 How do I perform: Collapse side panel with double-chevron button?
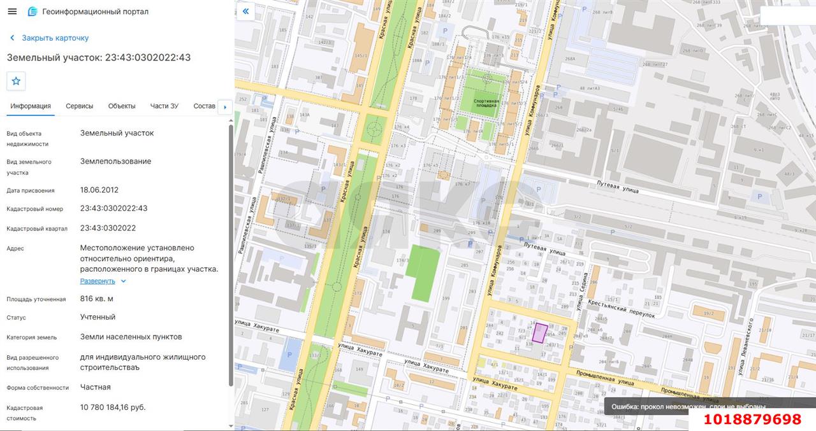(245, 11)
